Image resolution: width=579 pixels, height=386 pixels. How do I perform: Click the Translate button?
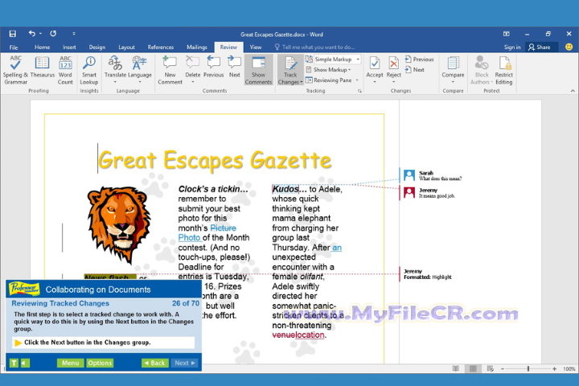point(115,70)
